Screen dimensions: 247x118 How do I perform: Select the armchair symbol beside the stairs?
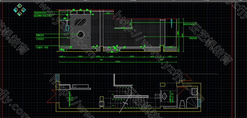[101, 104]
